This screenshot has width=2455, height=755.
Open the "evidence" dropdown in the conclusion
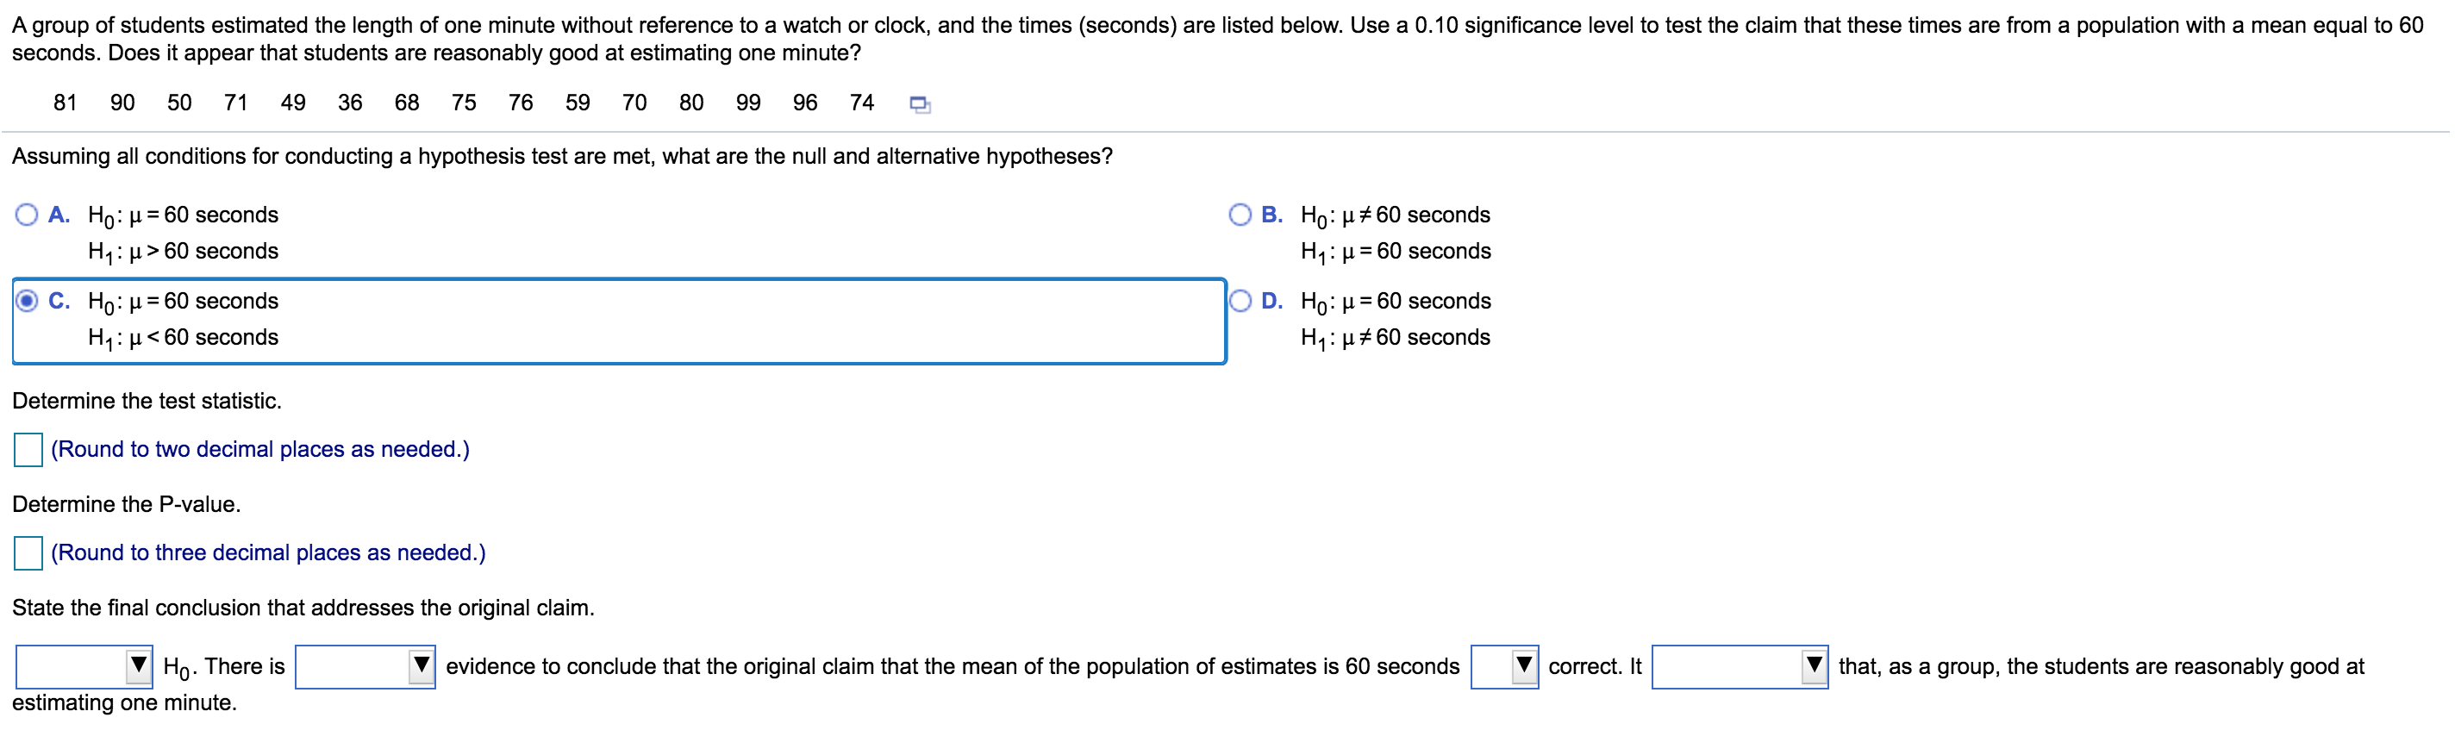click(x=365, y=668)
